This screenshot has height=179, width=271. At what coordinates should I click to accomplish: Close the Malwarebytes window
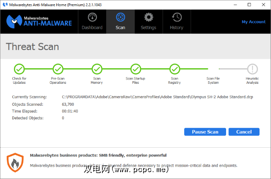[263, 5]
